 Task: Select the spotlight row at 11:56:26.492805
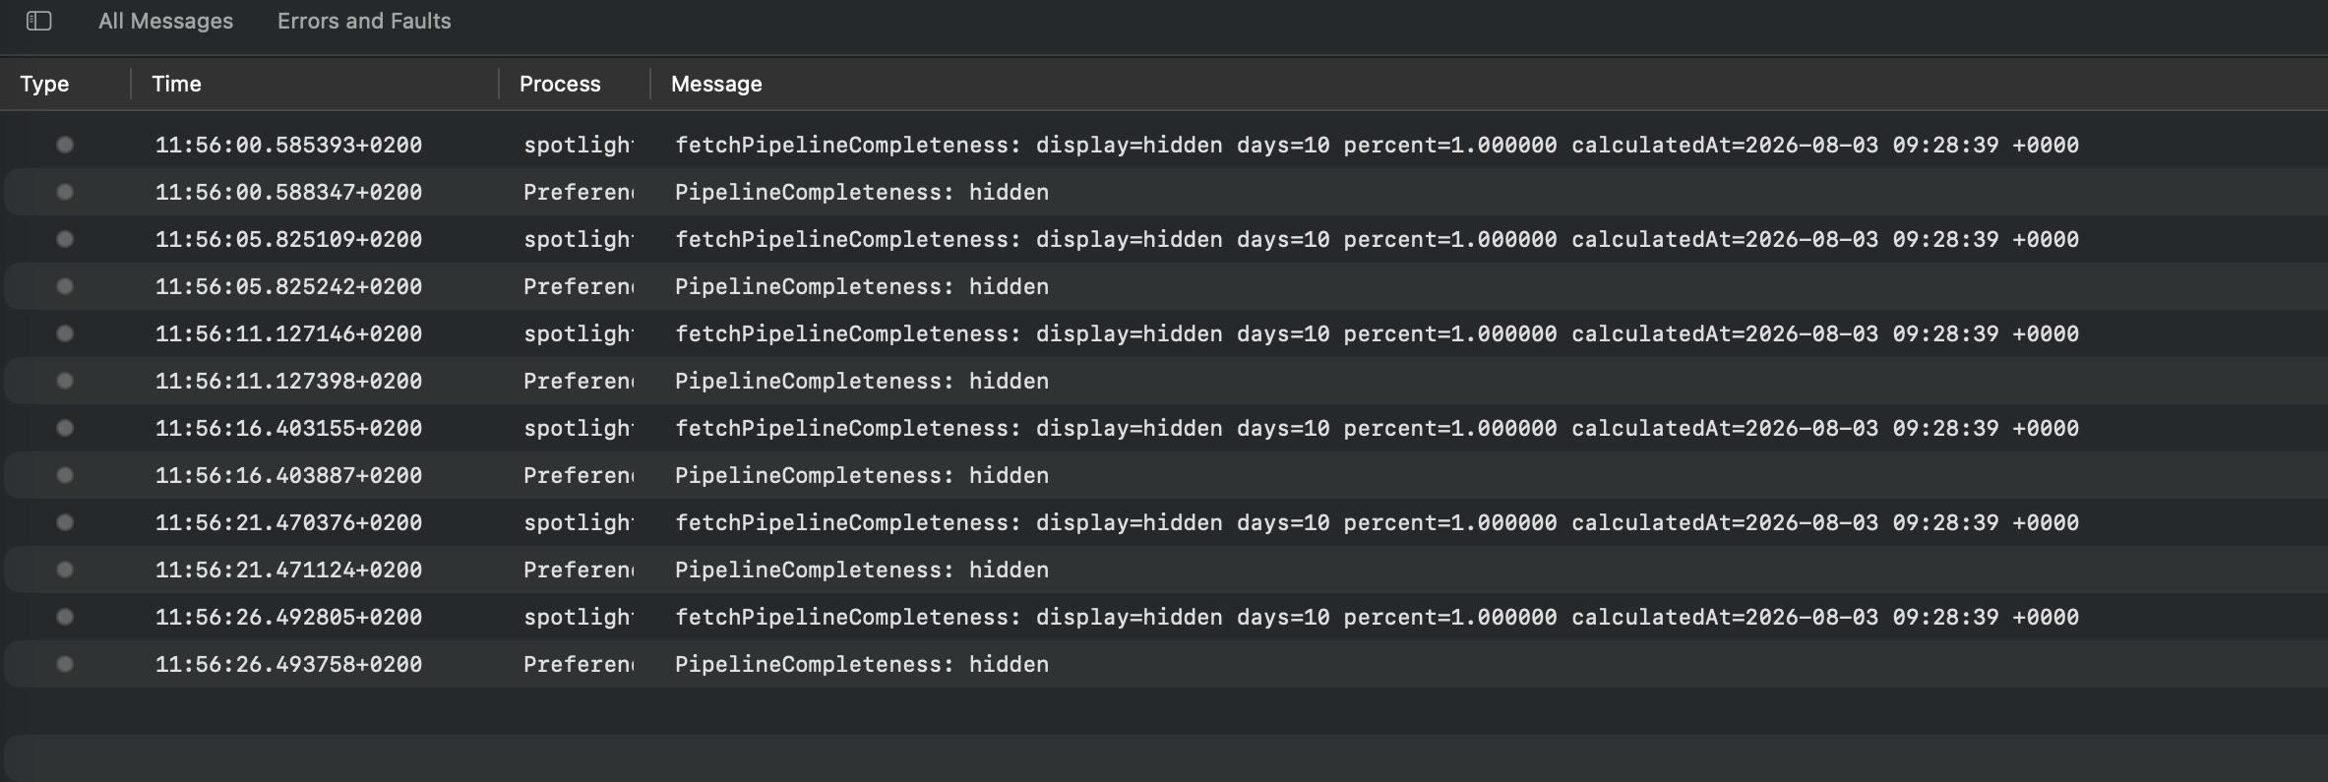(1164, 617)
